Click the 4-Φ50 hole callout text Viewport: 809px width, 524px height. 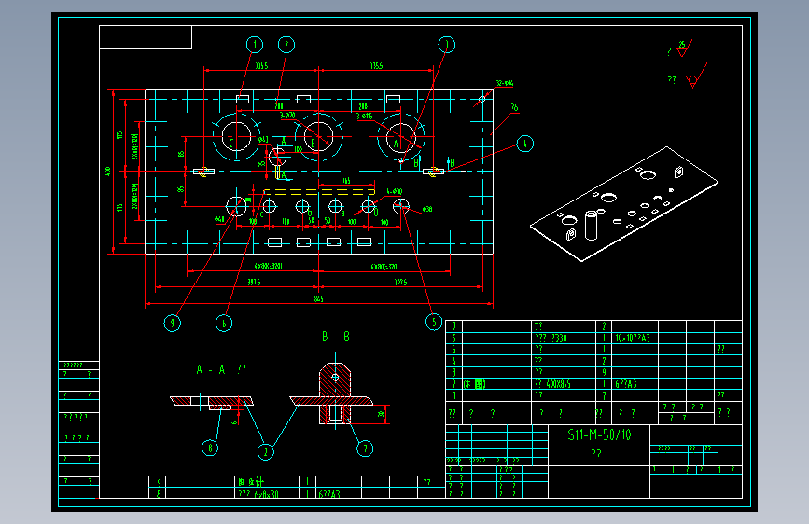[394, 191]
